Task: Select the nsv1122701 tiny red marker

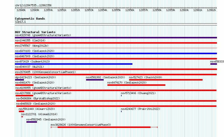Action: [22, 117]
